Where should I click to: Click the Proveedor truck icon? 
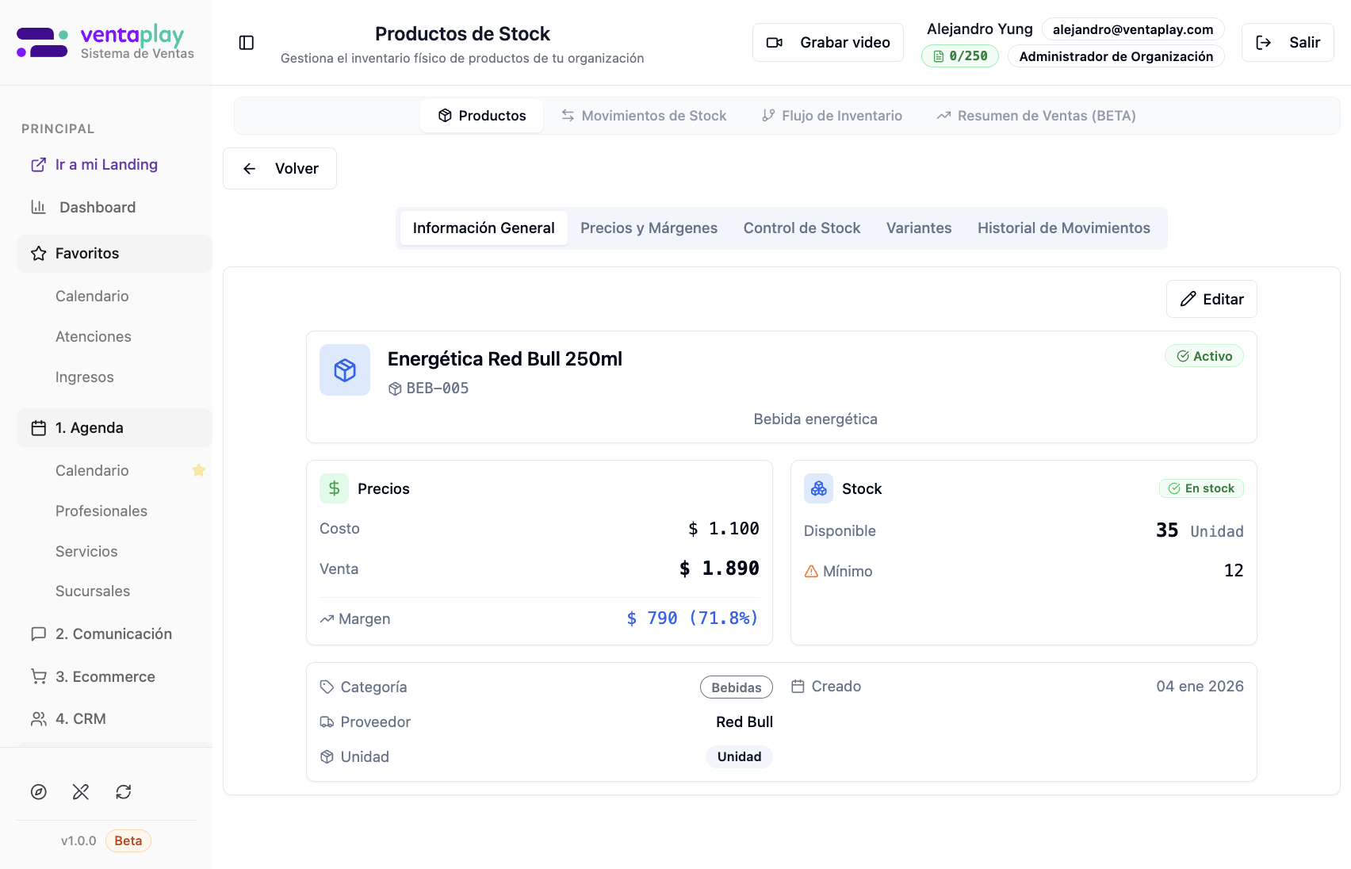tap(327, 722)
